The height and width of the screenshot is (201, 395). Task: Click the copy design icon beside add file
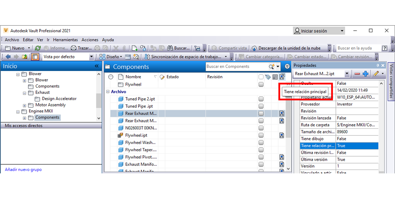143,48
